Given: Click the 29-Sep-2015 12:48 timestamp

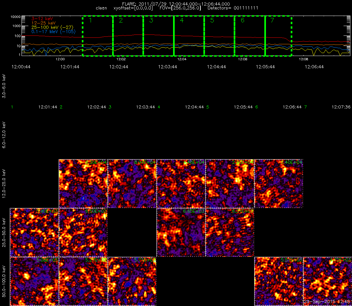Looking at the screenshot, I should point(327,302).
